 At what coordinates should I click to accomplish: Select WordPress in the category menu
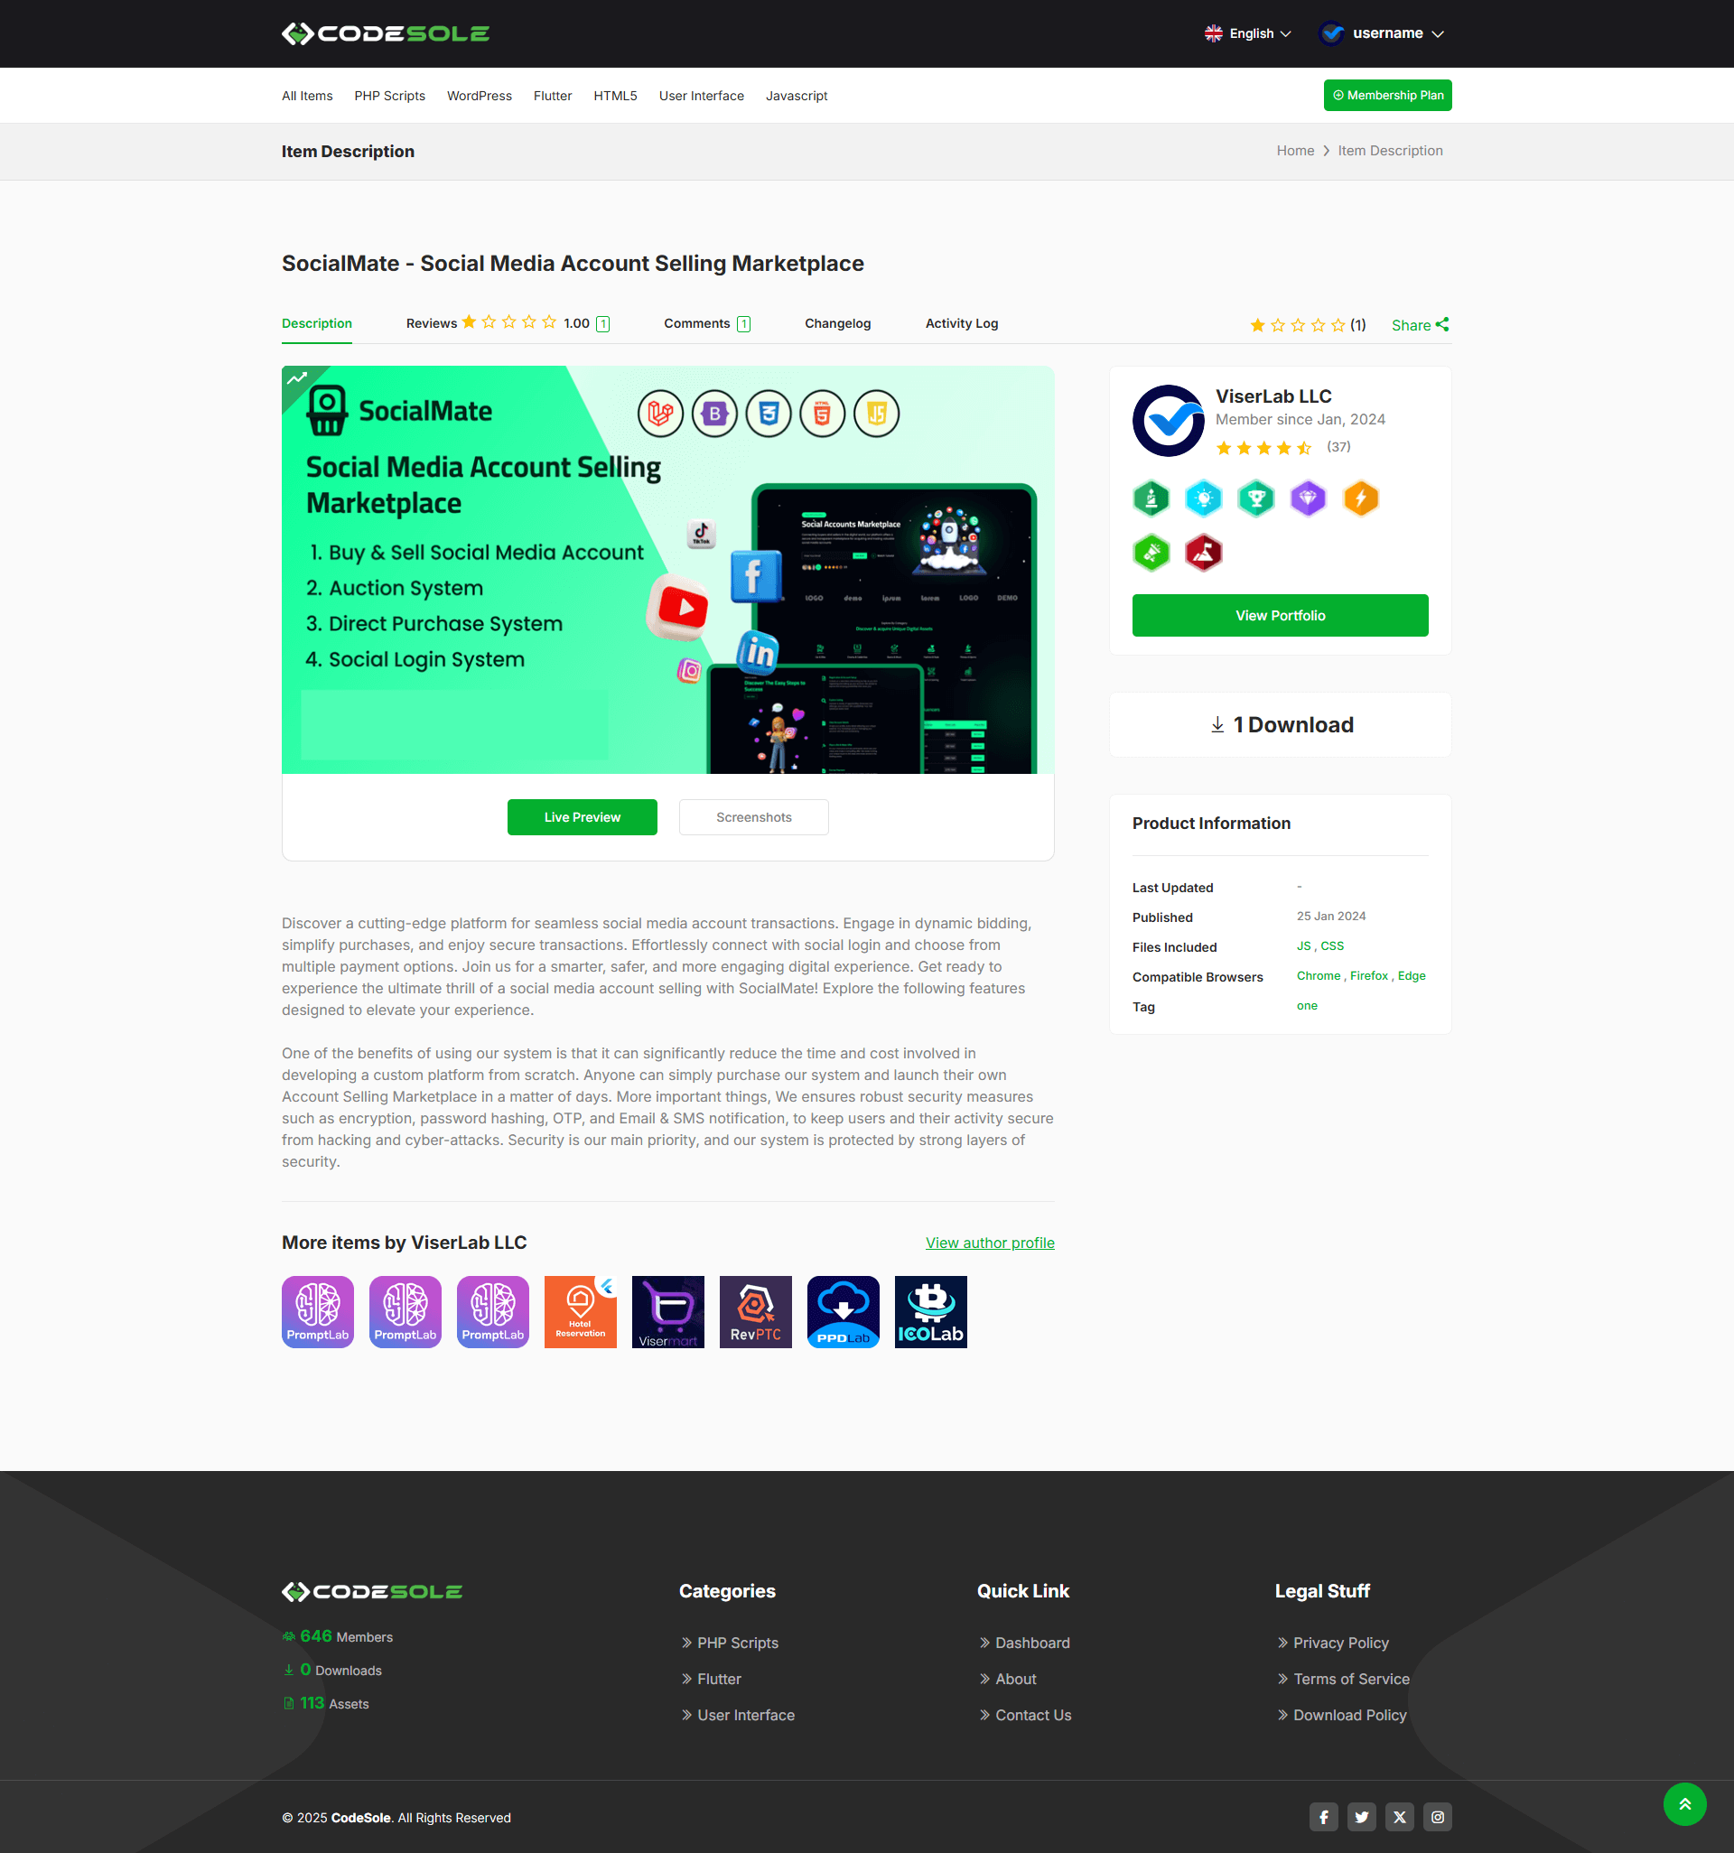tap(480, 96)
